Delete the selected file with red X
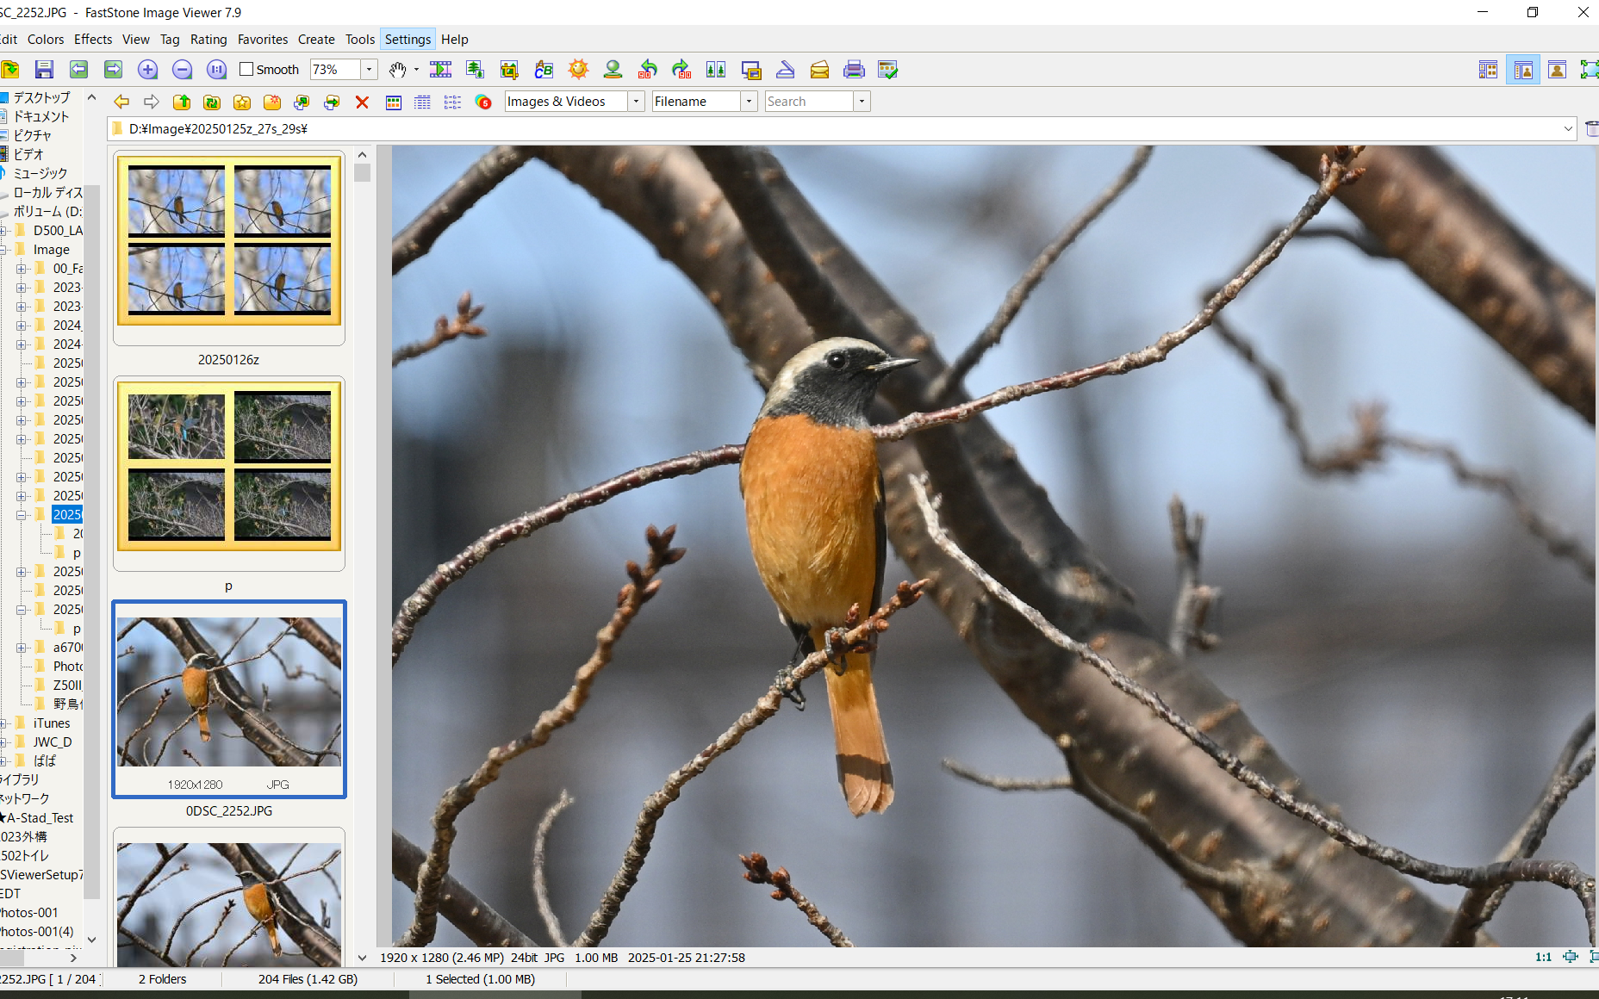The width and height of the screenshot is (1599, 999). coord(362,102)
